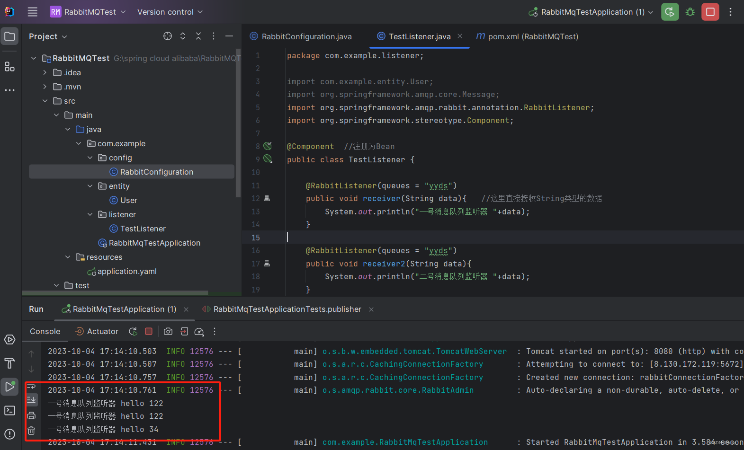Collapse all in Project panel
The width and height of the screenshot is (744, 450).
pyautogui.click(x=198, y=36)
